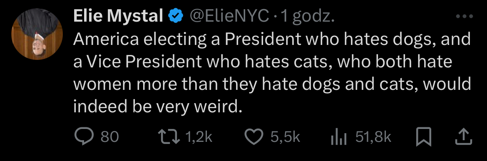Viewport: 487px width, 161px height.
Task: Click the reply count 80
Action: [110, 137]
